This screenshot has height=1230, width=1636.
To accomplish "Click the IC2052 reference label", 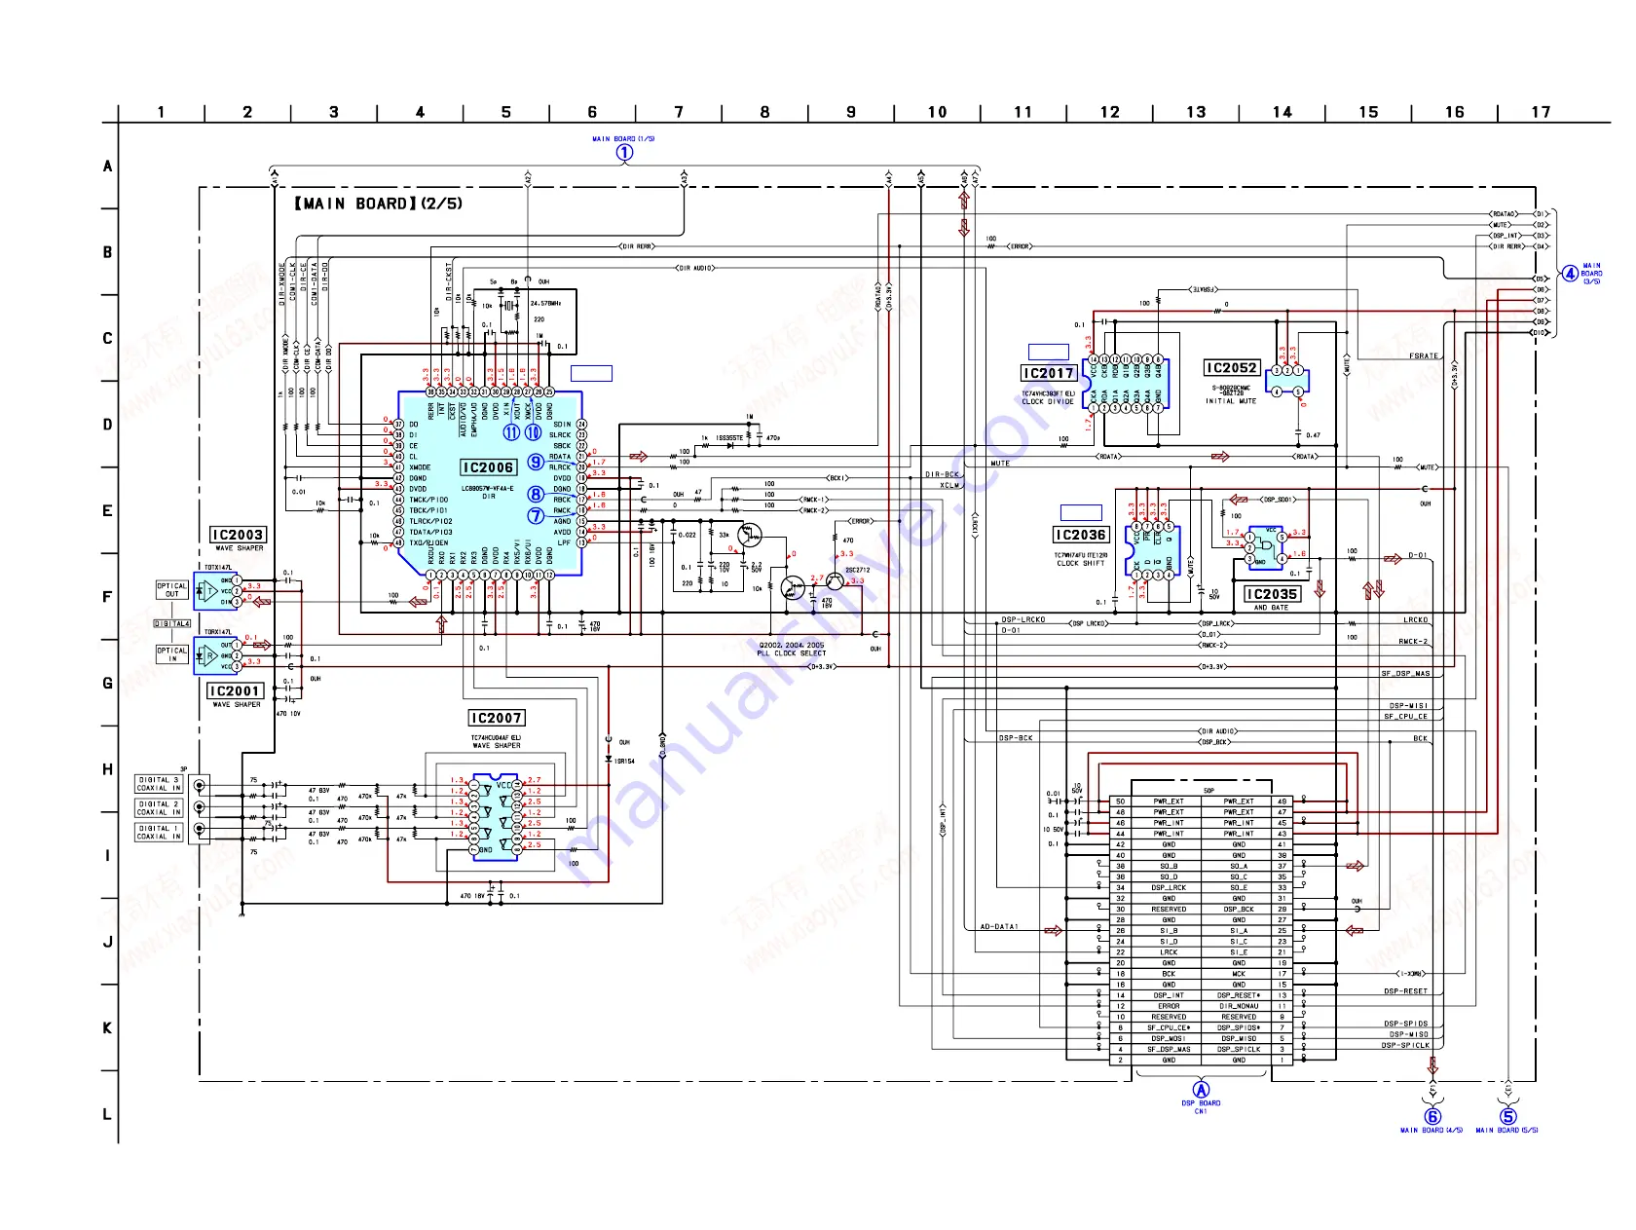I will 1232,367.
